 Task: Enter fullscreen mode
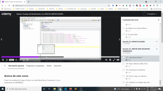click(114, 60)
